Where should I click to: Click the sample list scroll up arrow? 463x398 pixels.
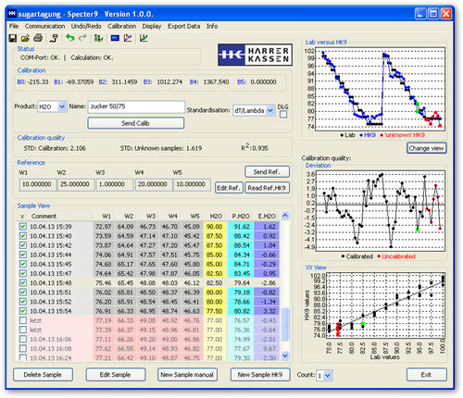pyautogui.click(x=285, y=216)
